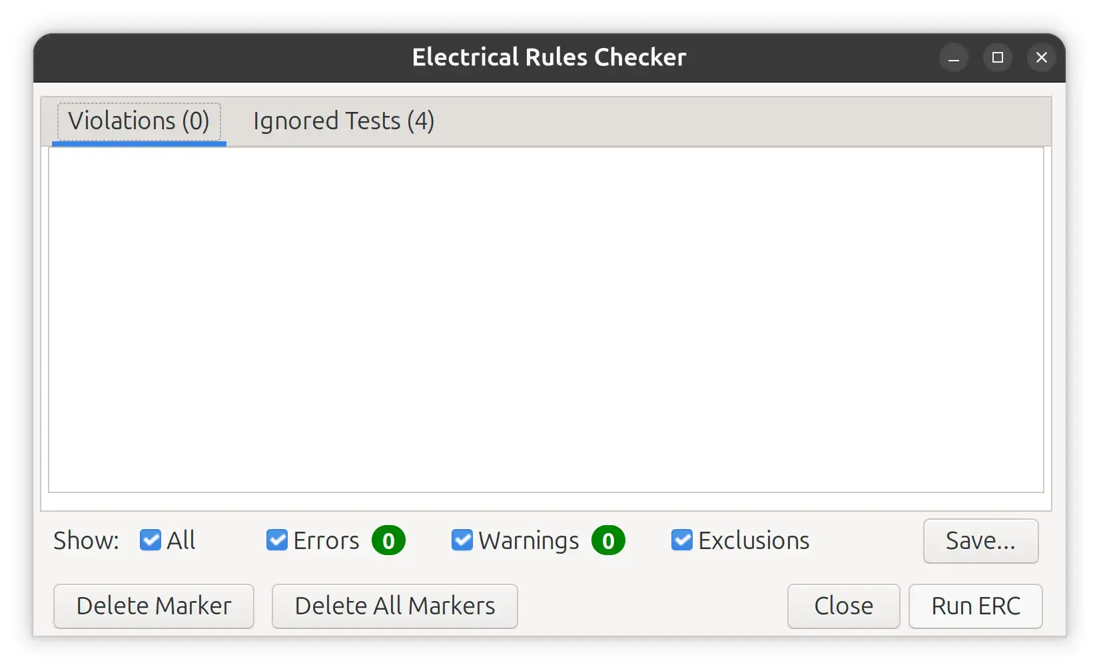
Task: Disable the Warnings filter checkbox
Action: tap(462, 540)
